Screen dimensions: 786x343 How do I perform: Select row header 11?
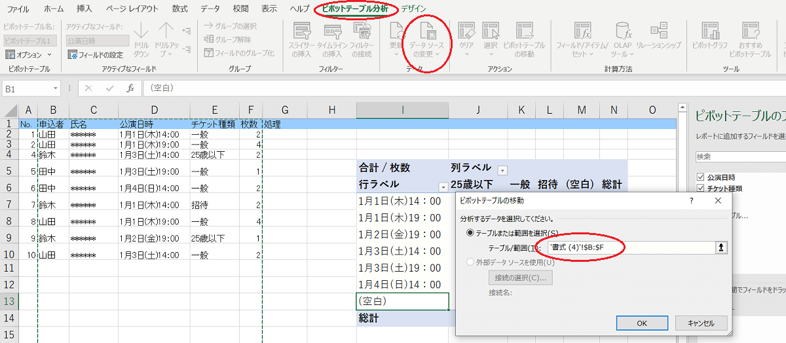tap(9, 267)
